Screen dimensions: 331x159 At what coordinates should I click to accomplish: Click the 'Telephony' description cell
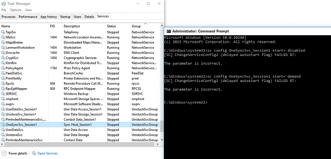(71, 32)
